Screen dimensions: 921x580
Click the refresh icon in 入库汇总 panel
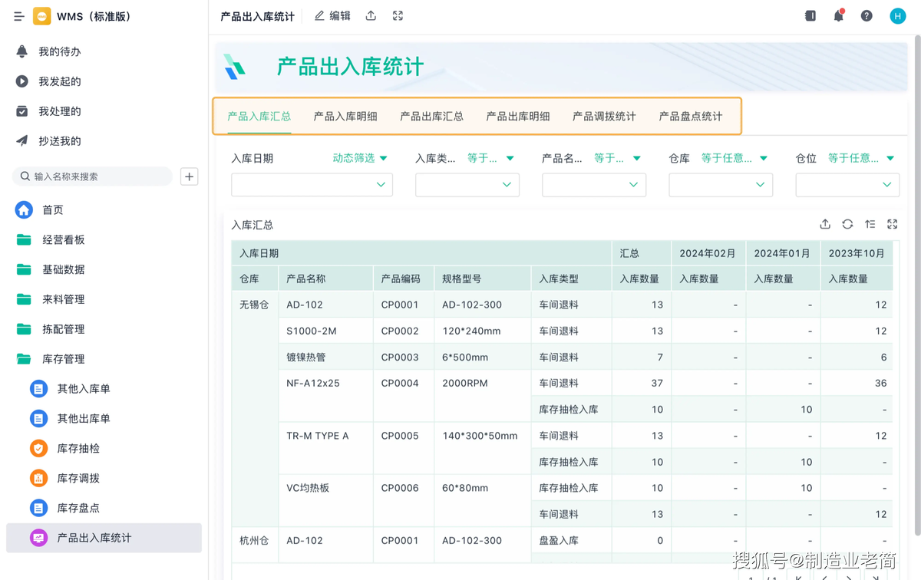click(x=847, y=224)
